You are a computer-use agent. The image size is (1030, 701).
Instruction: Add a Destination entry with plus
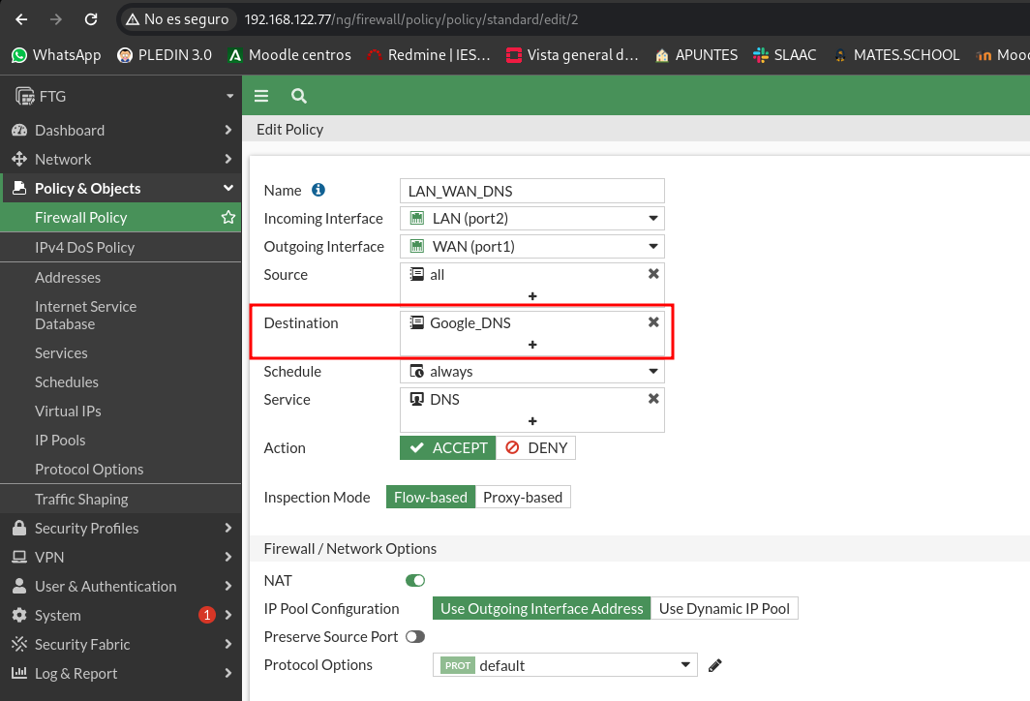tap(532, 345)
